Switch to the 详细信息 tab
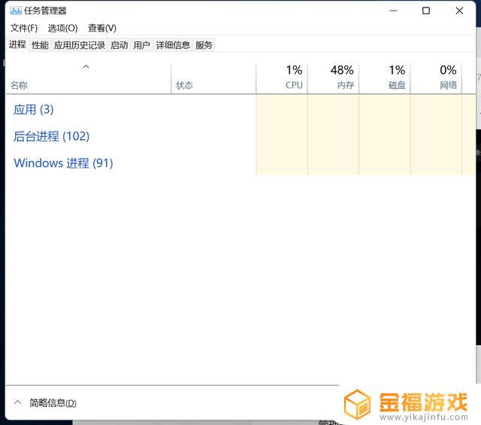This screenshot has width=481, height=425. (173, 45)
